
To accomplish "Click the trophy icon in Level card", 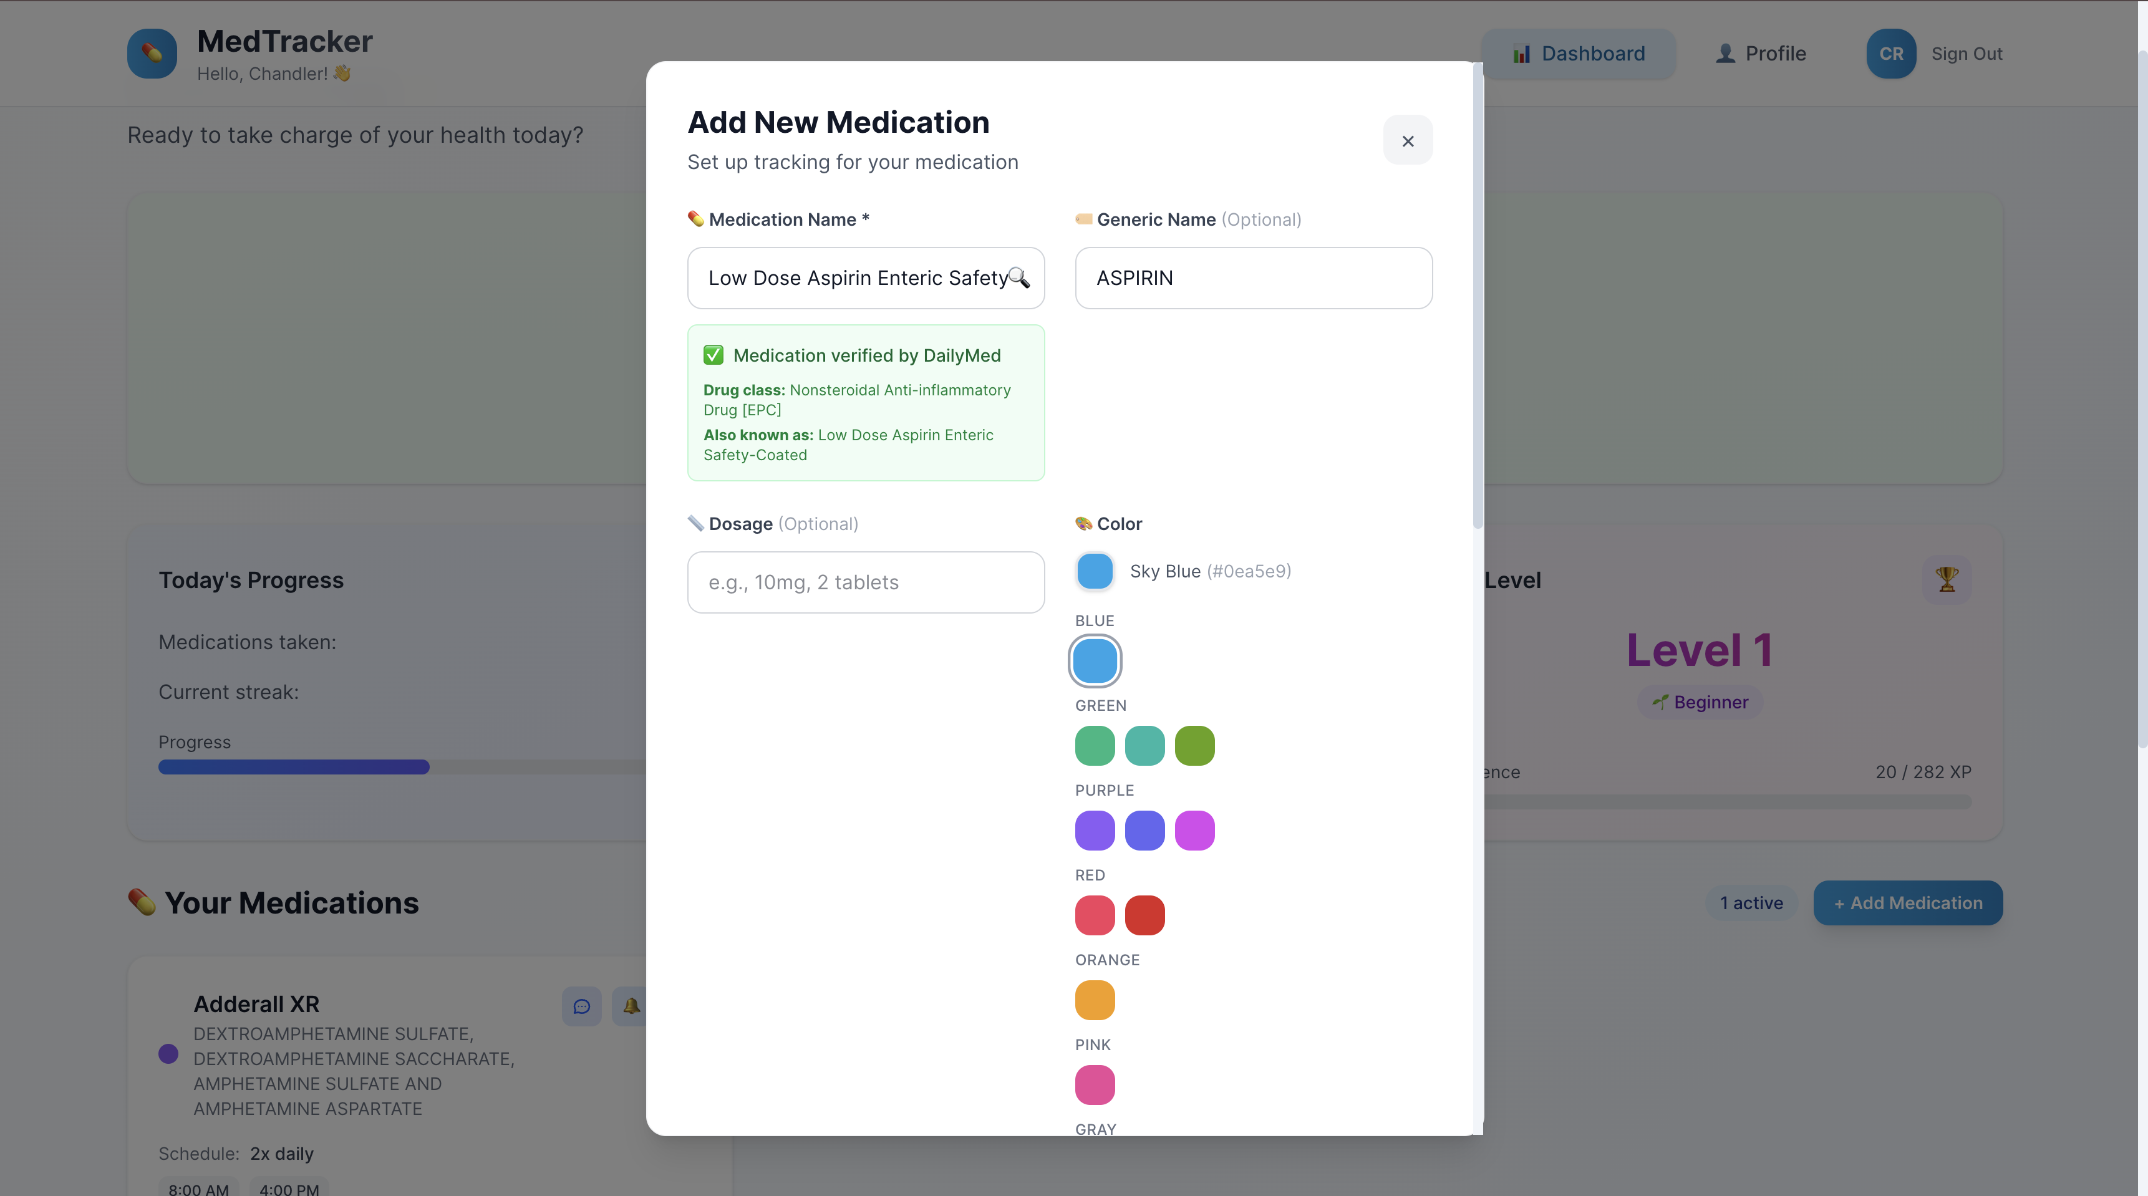I will point(1946,579).
